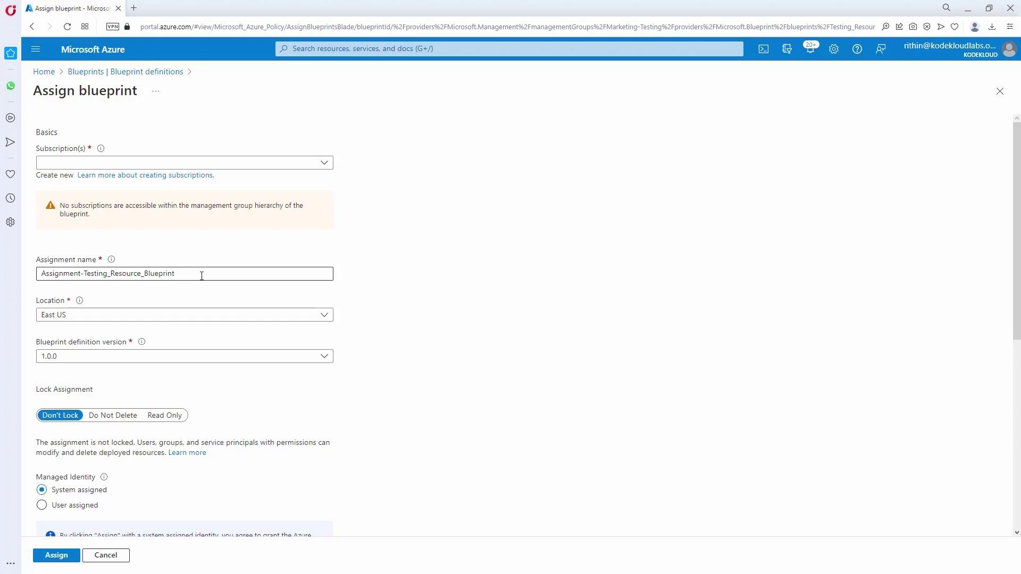
Task: Open the Blueprint definition version dropdown
Action: pyautogui.click(x=184, y=356)
